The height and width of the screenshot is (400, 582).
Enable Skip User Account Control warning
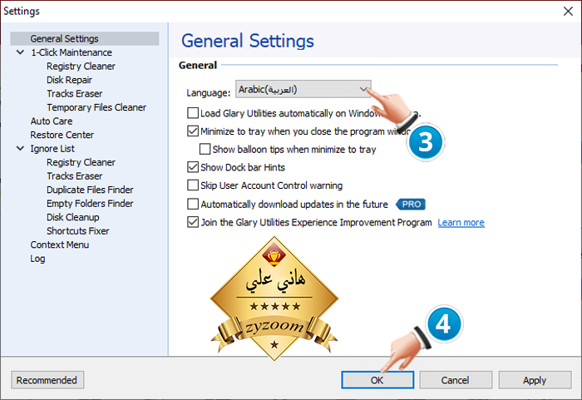[193, 185]
